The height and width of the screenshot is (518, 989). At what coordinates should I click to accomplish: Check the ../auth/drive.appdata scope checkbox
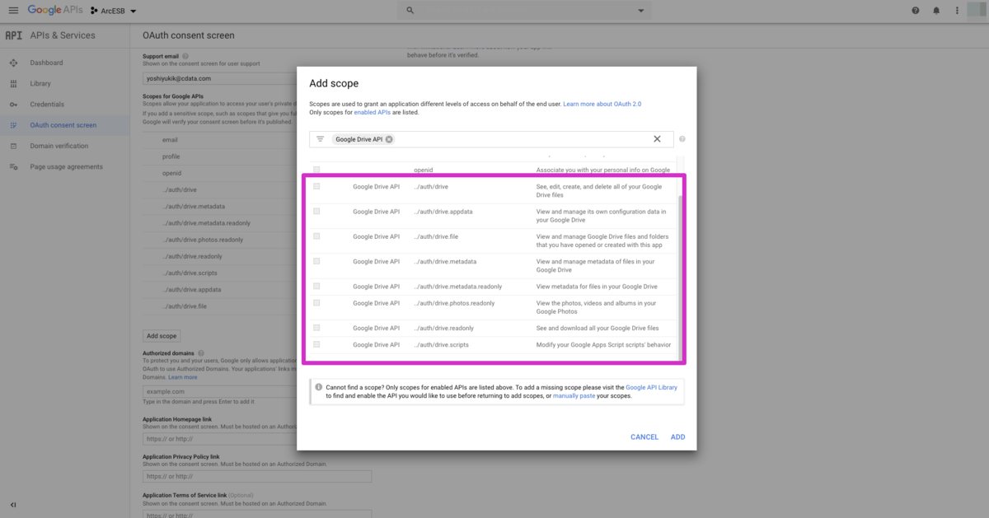point(316,211)
